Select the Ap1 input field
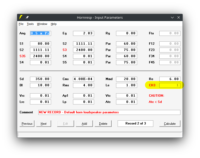 [x=83, y=96]
